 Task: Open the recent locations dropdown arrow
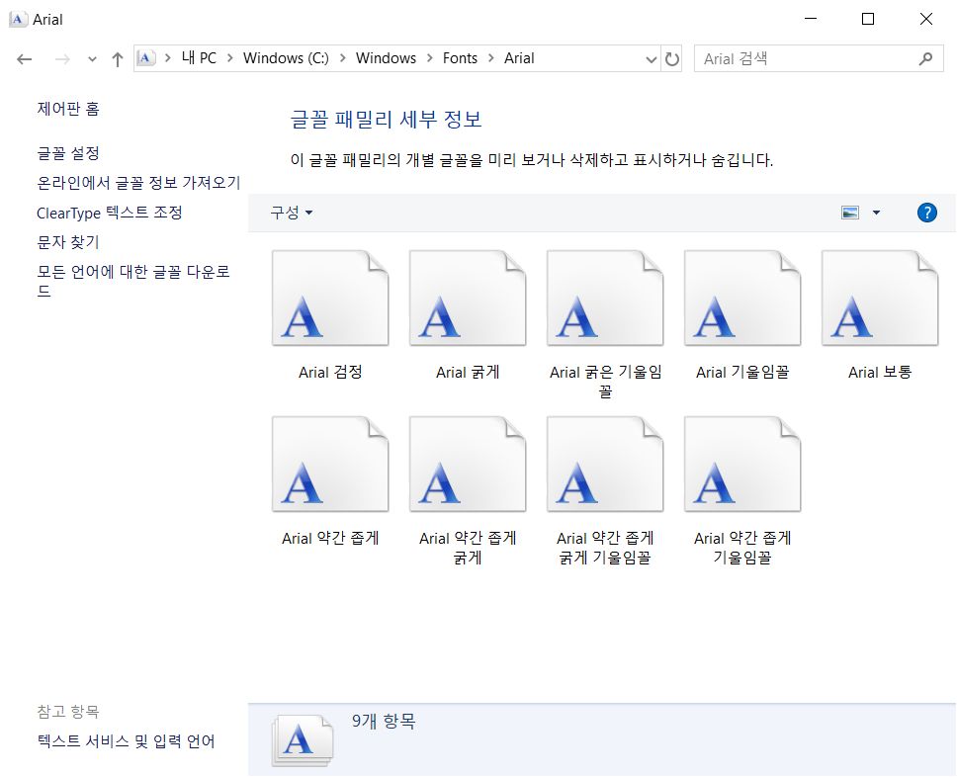(92, 59)
